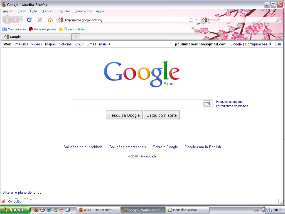Open the Primeiros passos bookmark
The width and height of the screenshot is (285, 214).
coord(43,29)
